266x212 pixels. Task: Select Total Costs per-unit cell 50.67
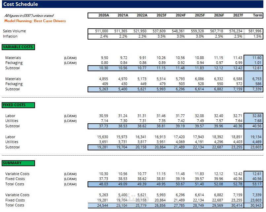point(180,184)
